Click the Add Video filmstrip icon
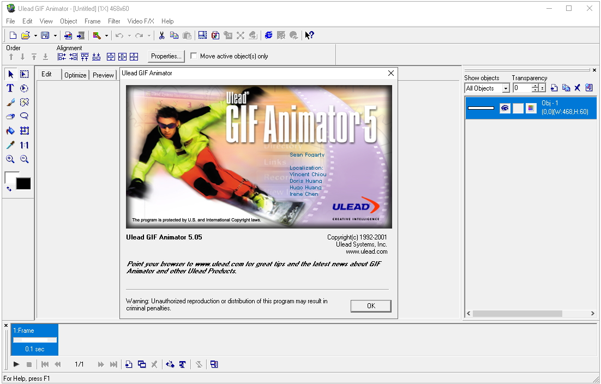 (81, 35)
